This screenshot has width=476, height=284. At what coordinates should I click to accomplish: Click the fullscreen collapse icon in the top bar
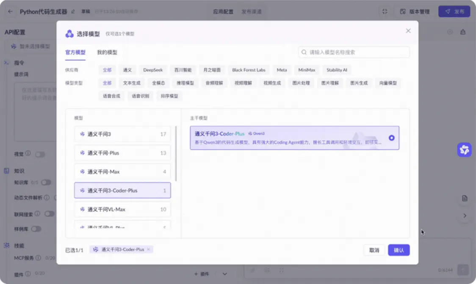(385, 11)
